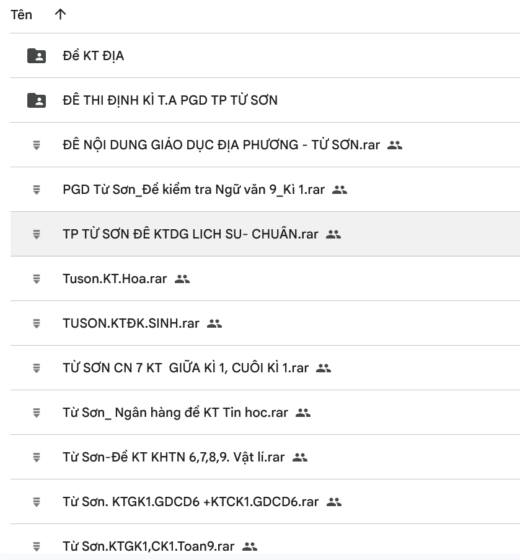
Task: Select ĐỀ NỘI DUNG GIÁO DỤC ĐỊA PHƯƠNG file
Action: [221, 145]
